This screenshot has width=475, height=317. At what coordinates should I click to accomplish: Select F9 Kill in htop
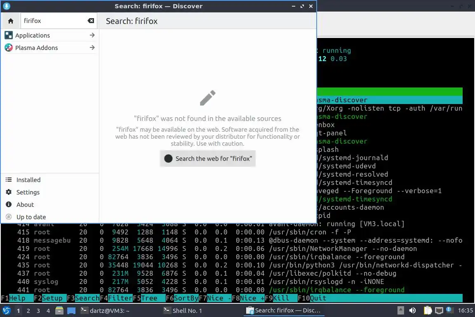point(281,298)
